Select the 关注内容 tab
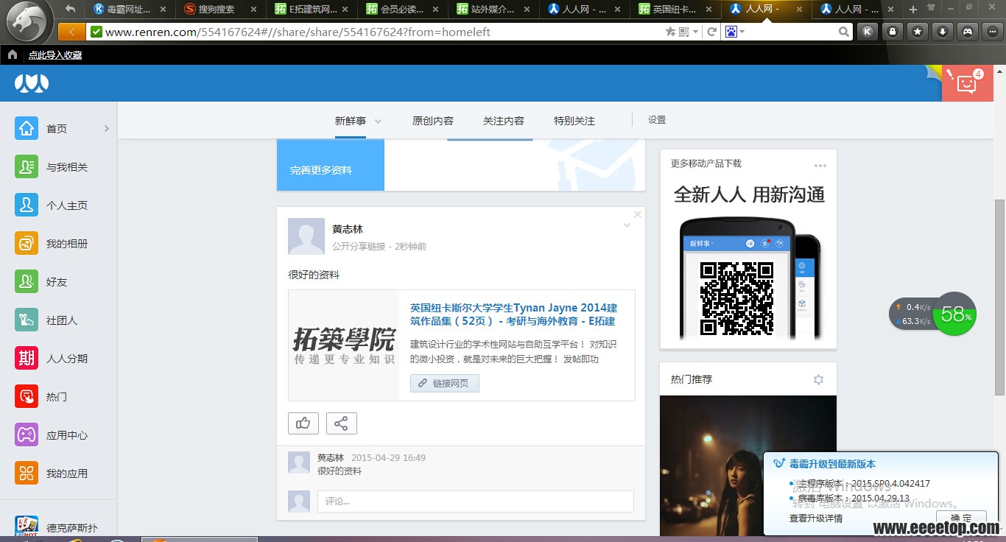Viewport: 1006px width, 542px height. 504,121
